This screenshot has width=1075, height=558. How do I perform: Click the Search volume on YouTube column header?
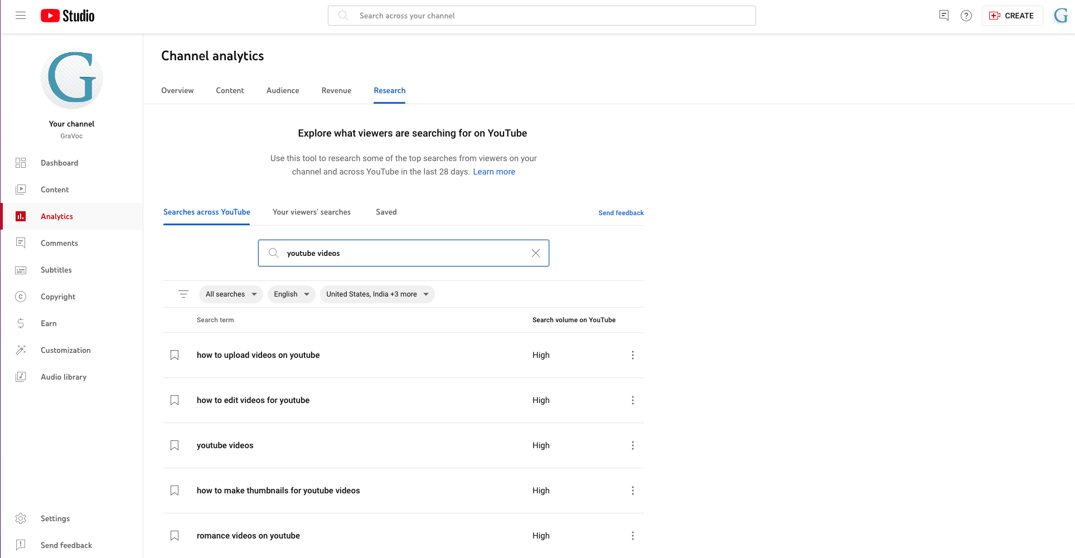[x=574, y=320]
